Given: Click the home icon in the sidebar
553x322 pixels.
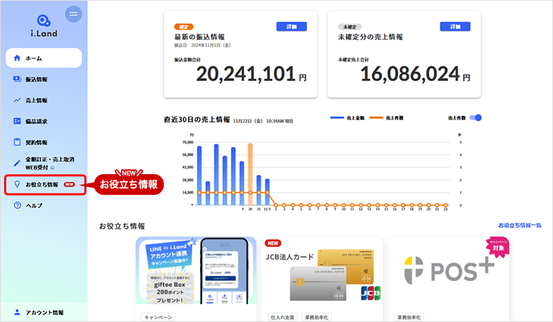Looking at the screenshot, I should point(17,58).
